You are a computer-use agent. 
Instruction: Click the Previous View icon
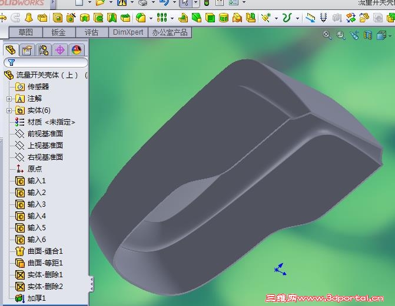click(354, 35)
